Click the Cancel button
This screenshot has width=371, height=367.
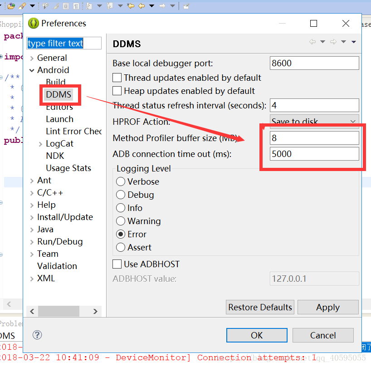[323, 335]
